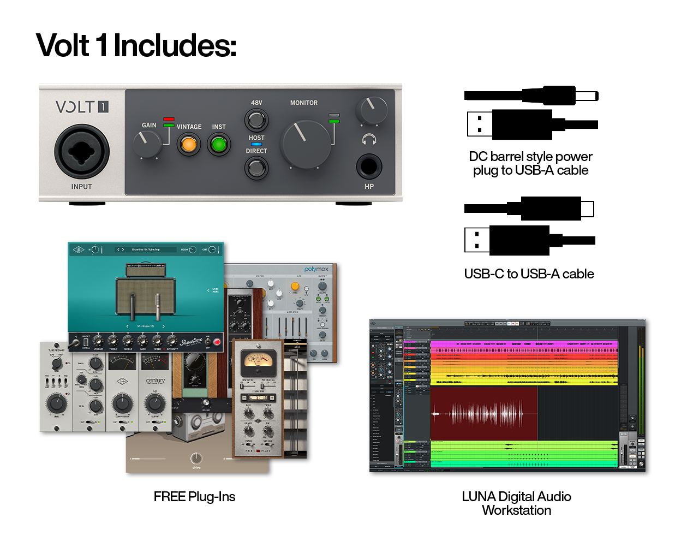Click the tape machine plug-in image

(199, 427)
